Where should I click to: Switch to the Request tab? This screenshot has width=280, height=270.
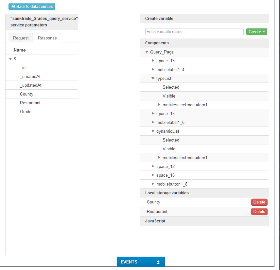21,38
